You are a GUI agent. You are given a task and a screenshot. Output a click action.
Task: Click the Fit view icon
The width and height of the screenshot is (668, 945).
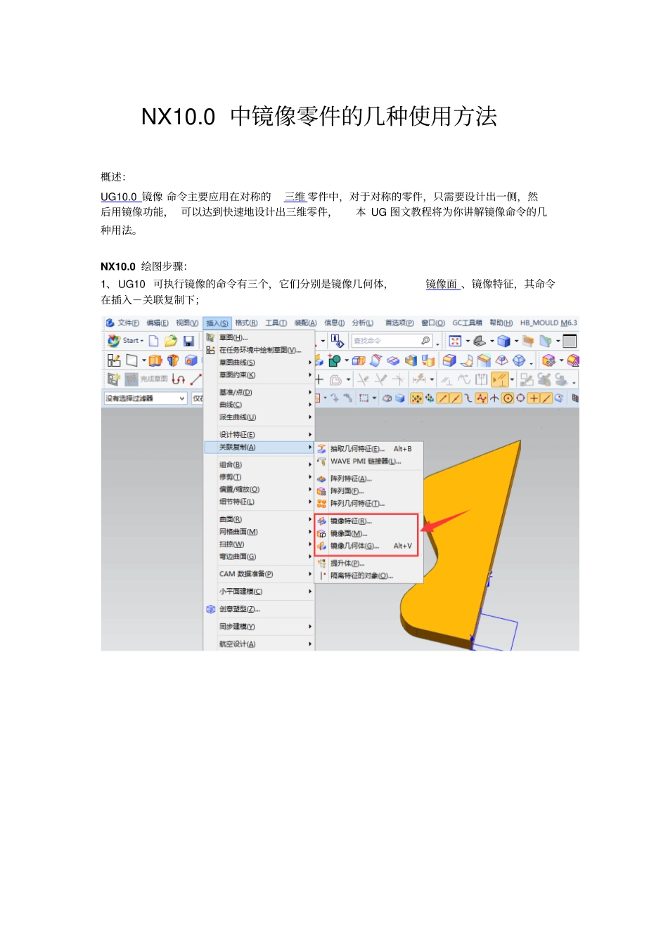pos(455,341)
